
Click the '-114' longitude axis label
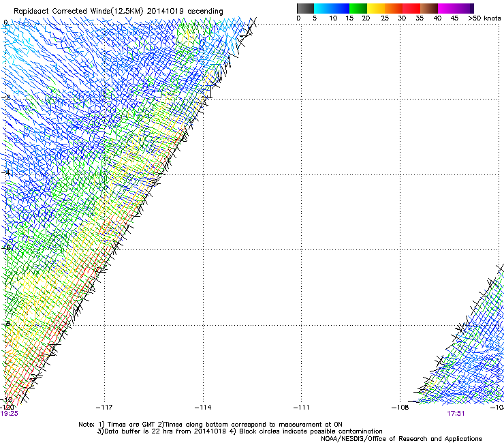point(203,408)
